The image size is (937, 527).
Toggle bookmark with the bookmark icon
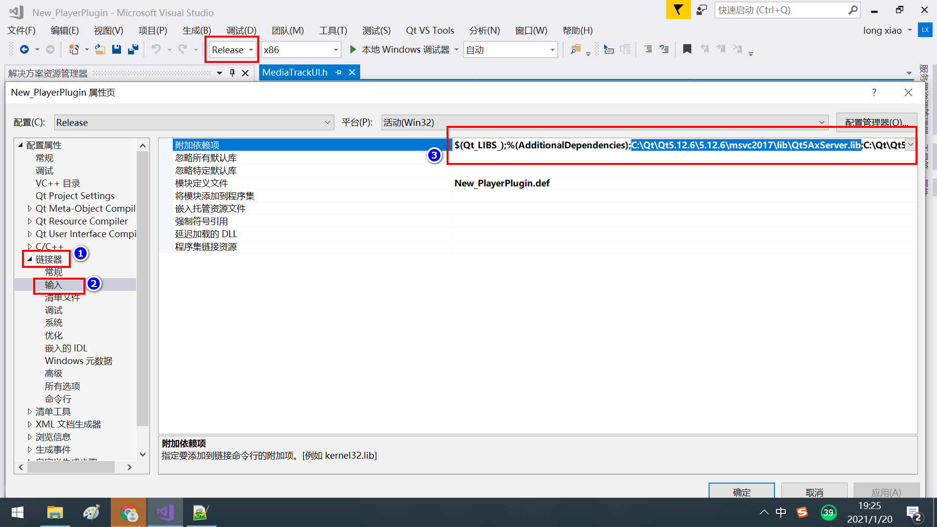click(x=687, y=49)
